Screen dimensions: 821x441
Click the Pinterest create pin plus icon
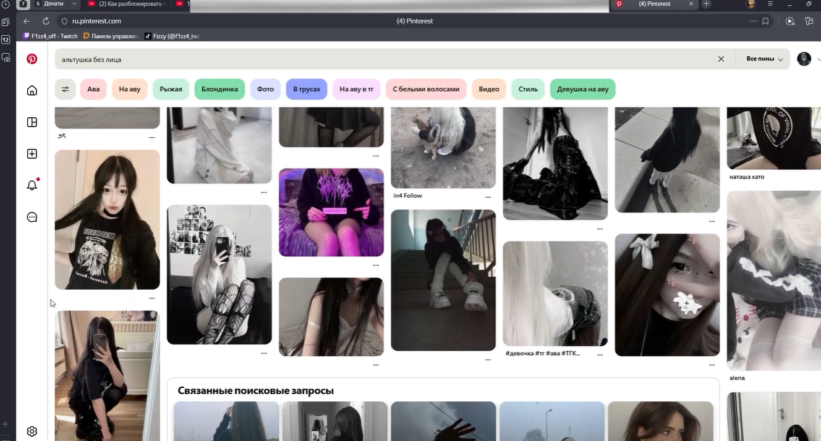click(x=32, y=153)
